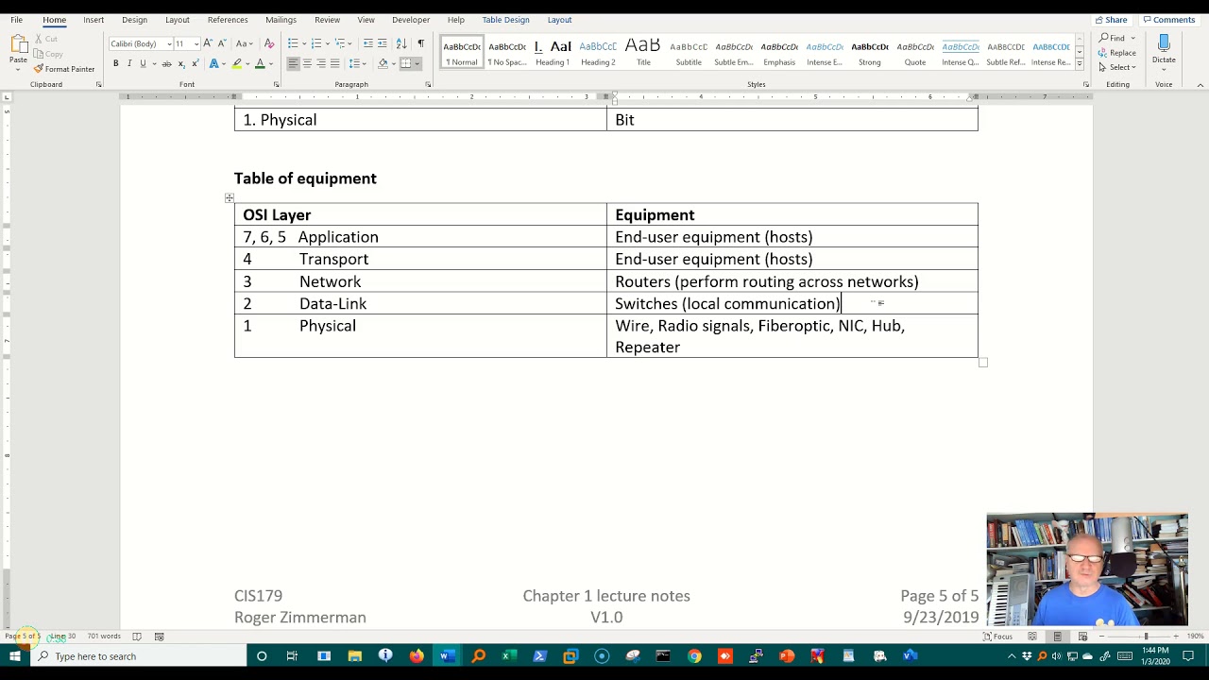Open the Select dropdown
Image resolution: width=1209 pixels, height=680 pixels.
1117,67
